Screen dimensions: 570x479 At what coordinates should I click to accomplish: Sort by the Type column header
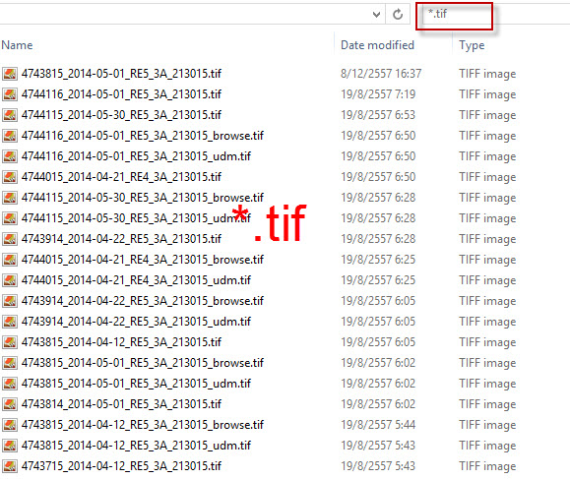(x=472, y=45)
